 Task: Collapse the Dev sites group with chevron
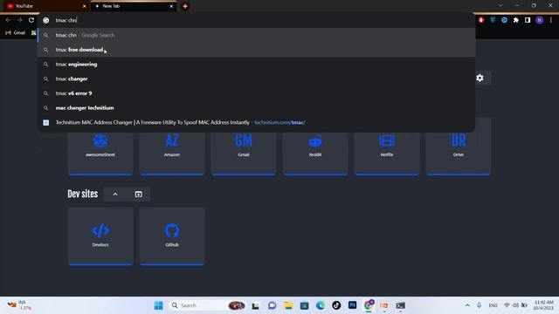click(115, 195)
